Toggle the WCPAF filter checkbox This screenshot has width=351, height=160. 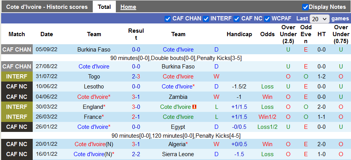266,18
